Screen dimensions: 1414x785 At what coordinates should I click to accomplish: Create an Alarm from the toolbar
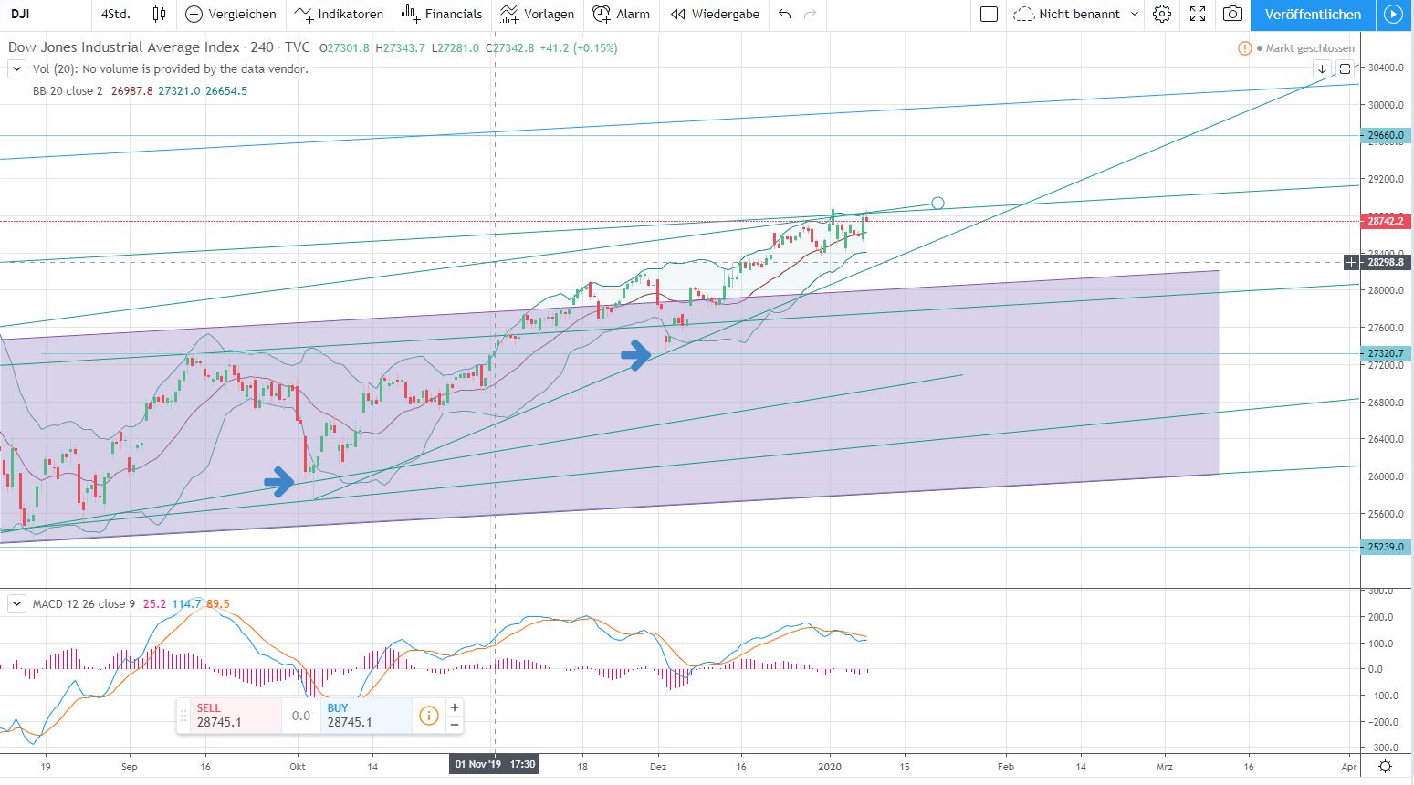click(622, 14)
